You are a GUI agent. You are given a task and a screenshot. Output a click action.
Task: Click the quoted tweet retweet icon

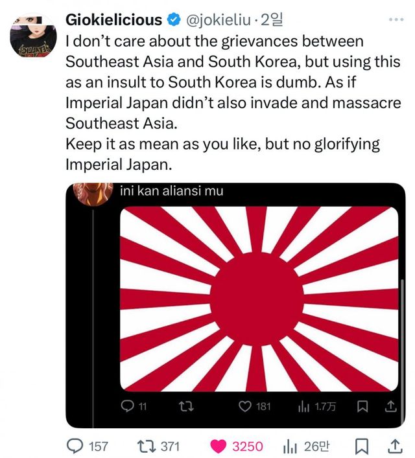tap(186, 406)
